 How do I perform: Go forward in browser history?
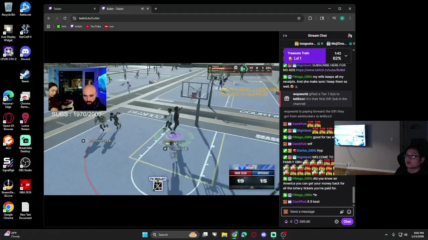point(57,18)
